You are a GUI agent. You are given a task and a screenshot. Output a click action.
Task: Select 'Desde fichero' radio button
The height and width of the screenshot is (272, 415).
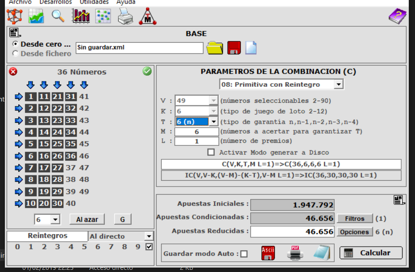(15, 53)
